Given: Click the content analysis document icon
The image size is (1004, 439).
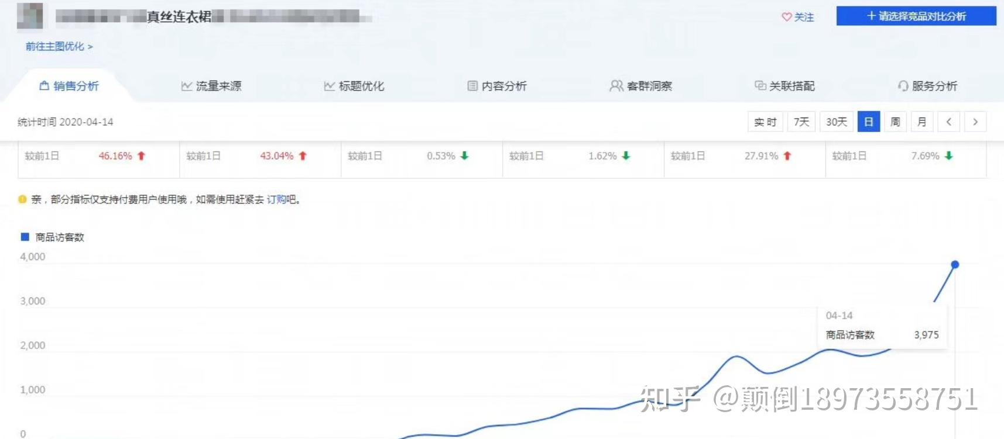Looking at the screenshot, I should [x=472, y=86].
